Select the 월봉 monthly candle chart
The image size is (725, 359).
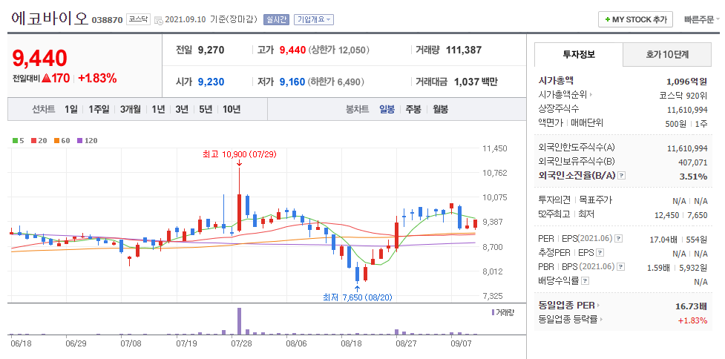pos(440,110)
